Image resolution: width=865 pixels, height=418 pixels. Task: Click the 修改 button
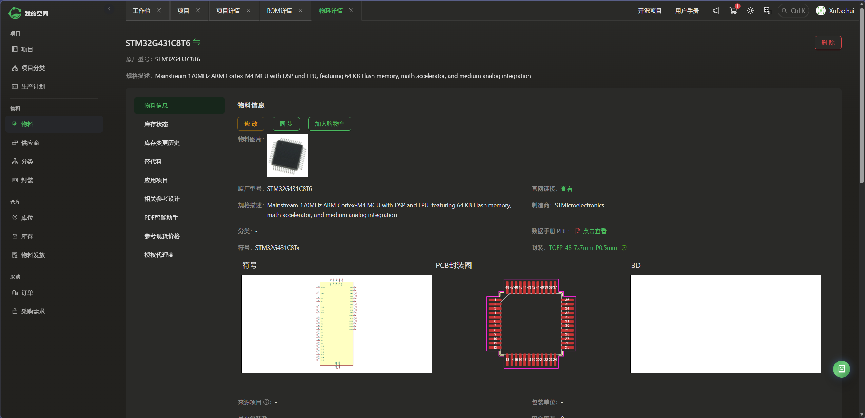[251, 124]
